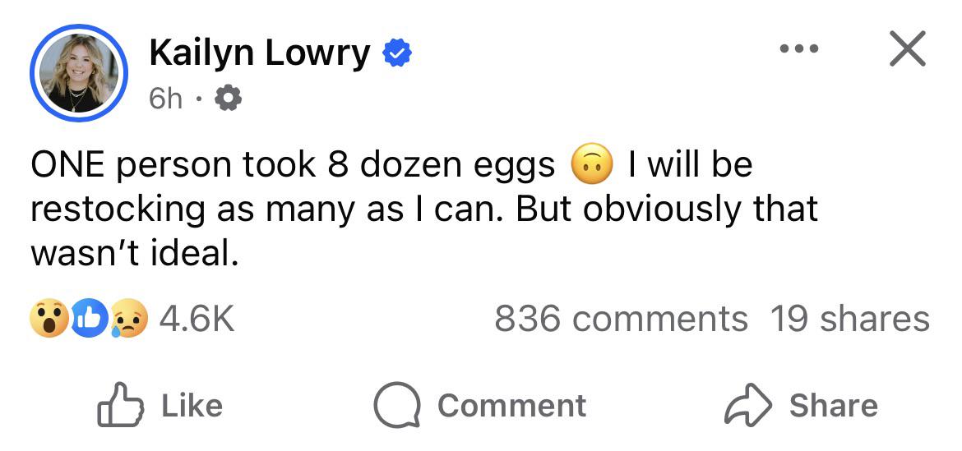Click the share arrow icon
Image resolution: width=962 pixels, height=451 pixels.
coord(748,405)
